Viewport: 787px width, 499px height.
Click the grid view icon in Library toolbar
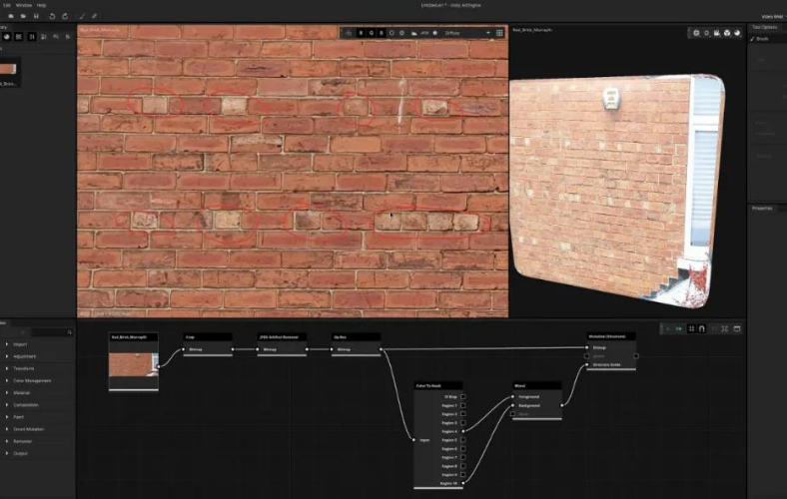(x=19, y=37)
